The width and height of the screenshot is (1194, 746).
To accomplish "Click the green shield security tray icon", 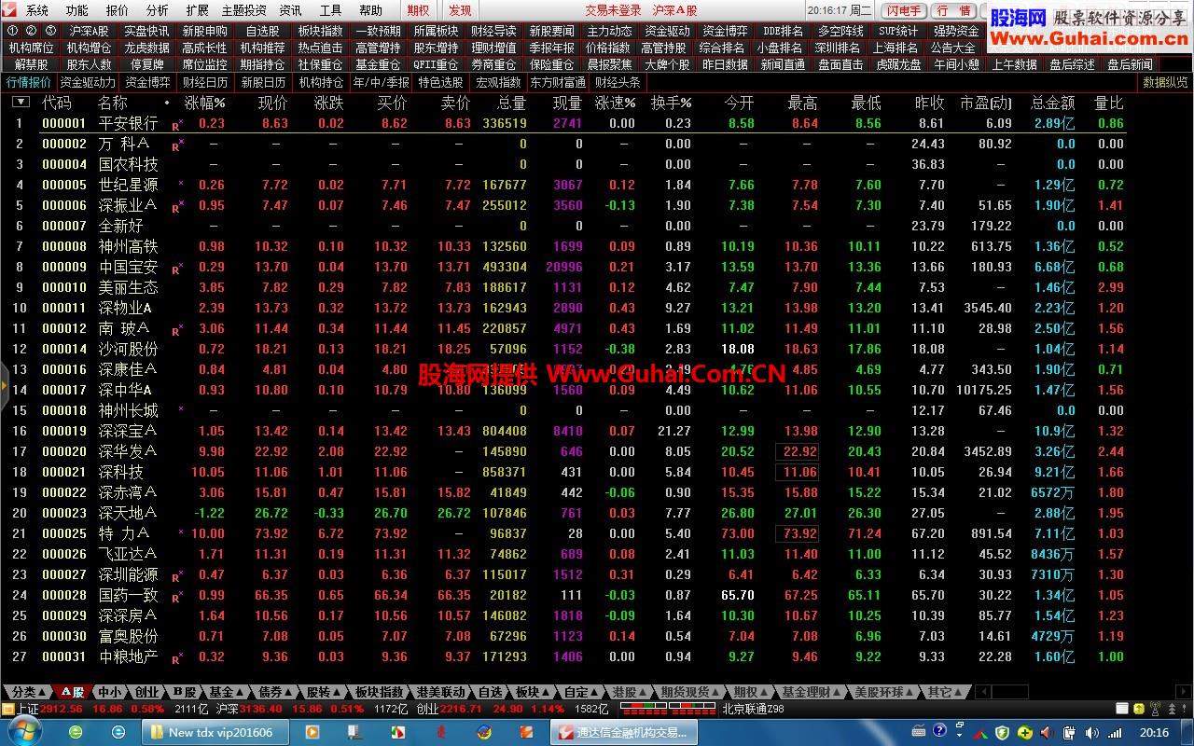I will point(1004,732).
